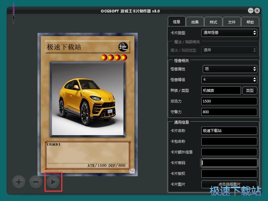The height and width of the screenshot is (201, 268).
Task: Click the 【机械族】 text on card
Action: (54, 144)
